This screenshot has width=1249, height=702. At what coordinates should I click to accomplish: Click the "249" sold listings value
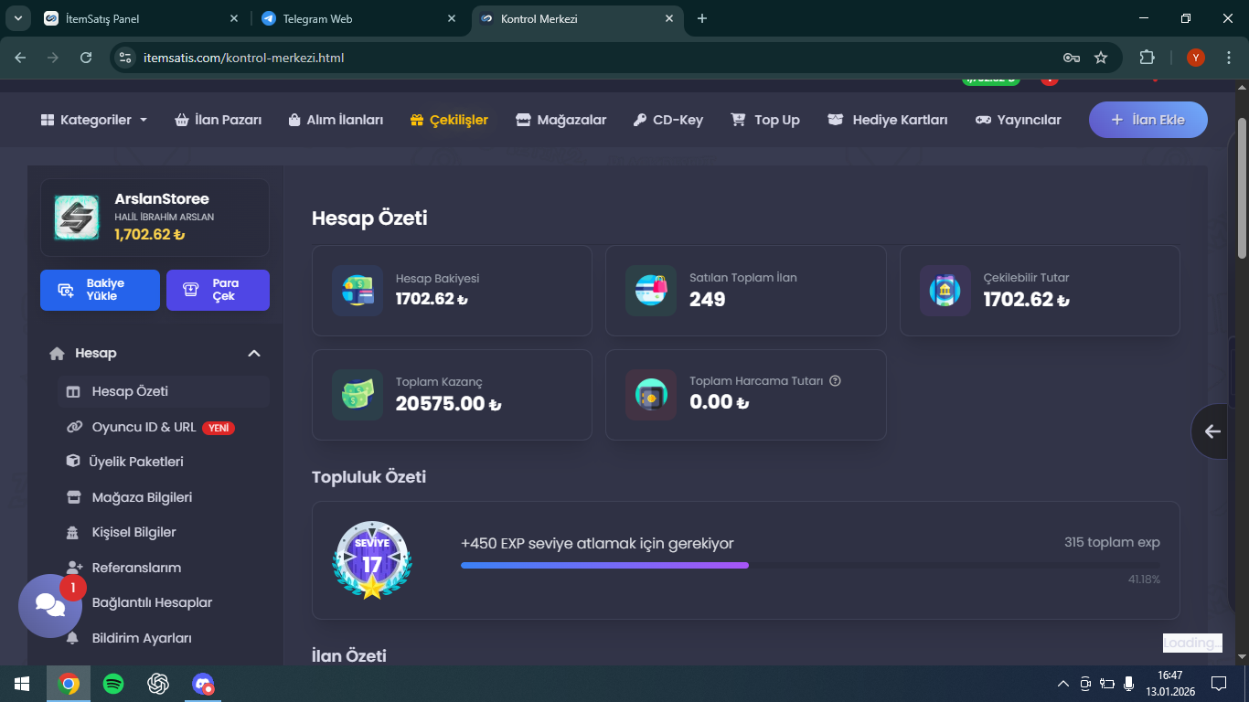coord(708,299)
